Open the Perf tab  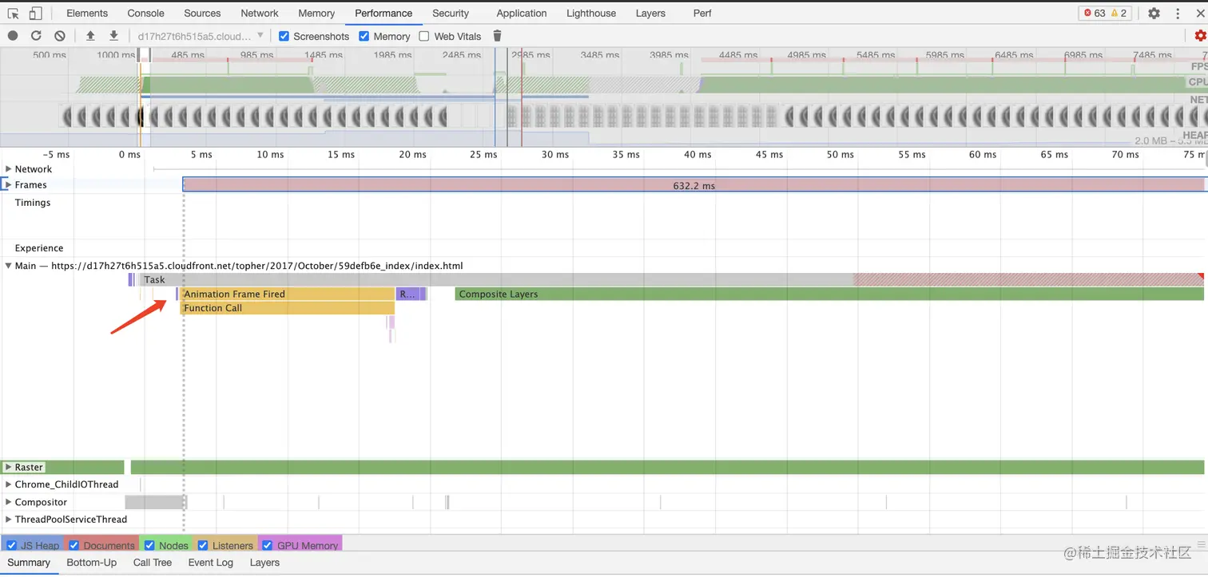pos(702,14)
